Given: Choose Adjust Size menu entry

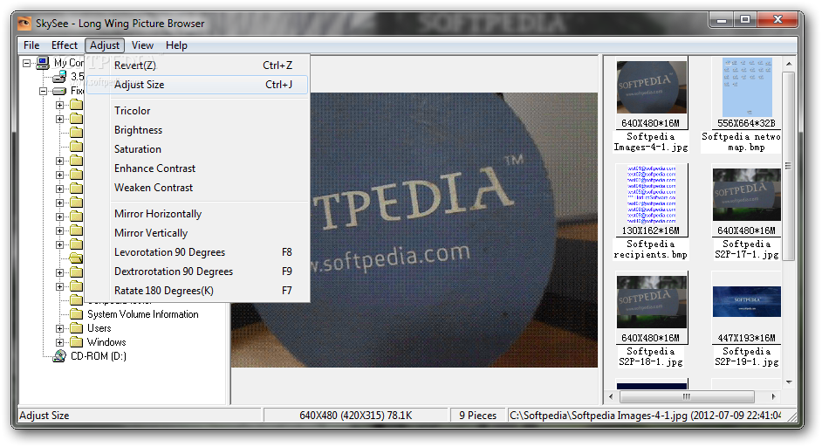Looking at the screenshot, I should (198, 85).
